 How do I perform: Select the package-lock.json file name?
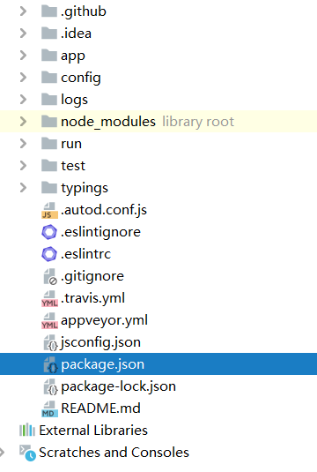click(118, 386)
